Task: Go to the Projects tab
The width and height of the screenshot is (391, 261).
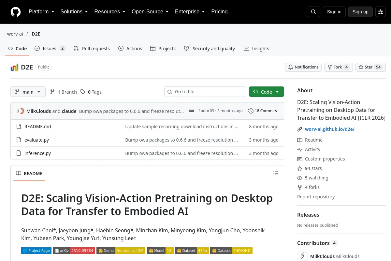Action: tap(163, 48)
